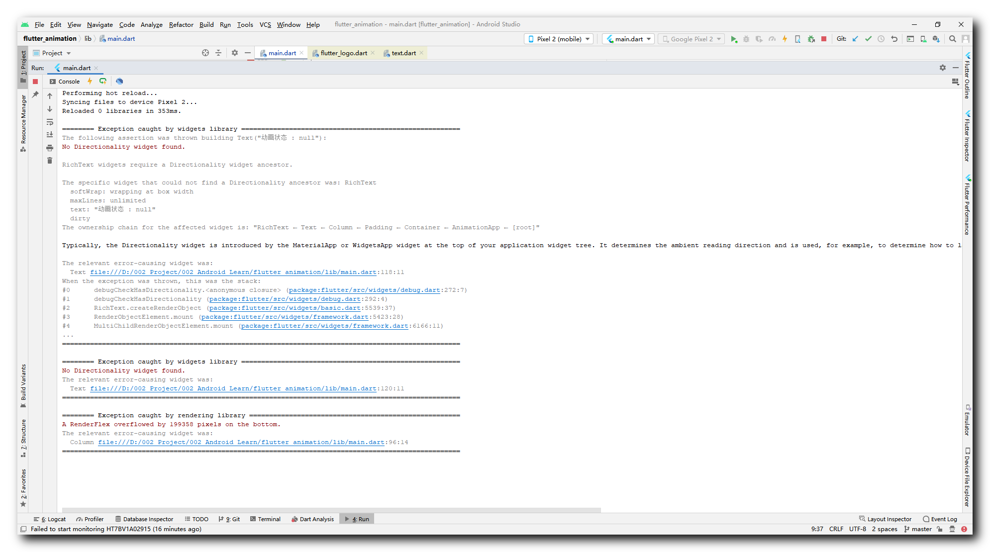Viewport: 990px width, 552px height.
Task: Toggle soft-wrap in the console
Action: (50, 122)
